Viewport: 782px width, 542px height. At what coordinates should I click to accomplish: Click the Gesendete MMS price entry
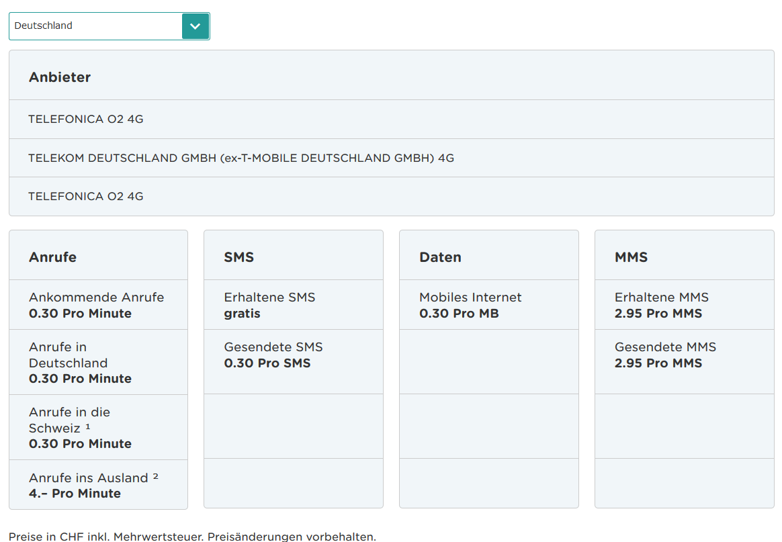(x=665, y=355)
